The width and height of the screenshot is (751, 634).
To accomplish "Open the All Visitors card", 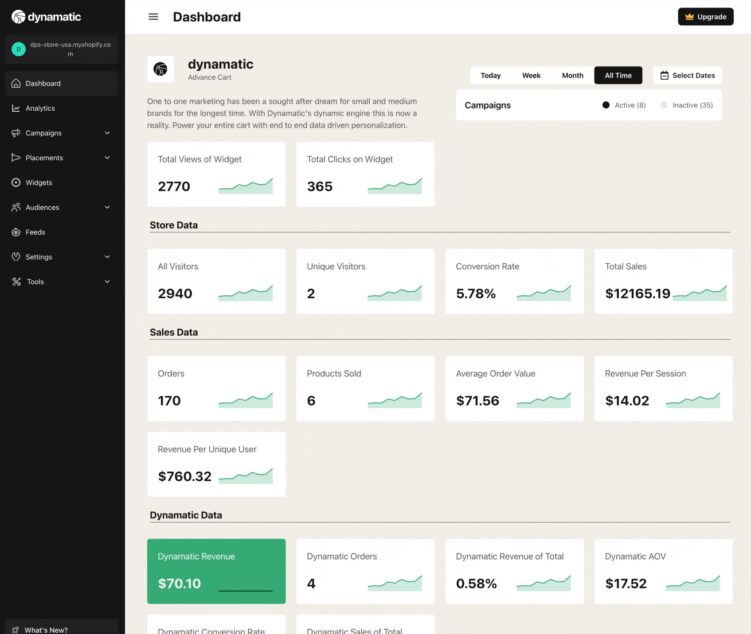I will pos(216,281).
